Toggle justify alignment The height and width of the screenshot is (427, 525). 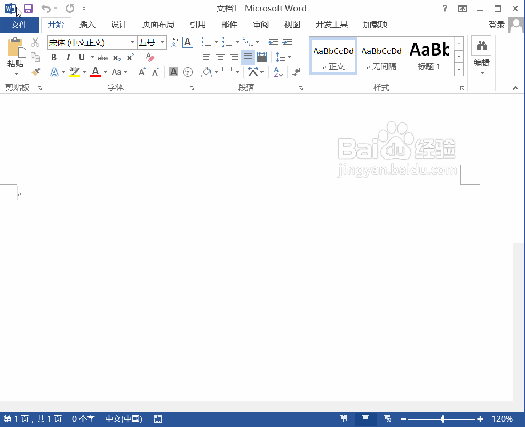[x=248, y=57]
